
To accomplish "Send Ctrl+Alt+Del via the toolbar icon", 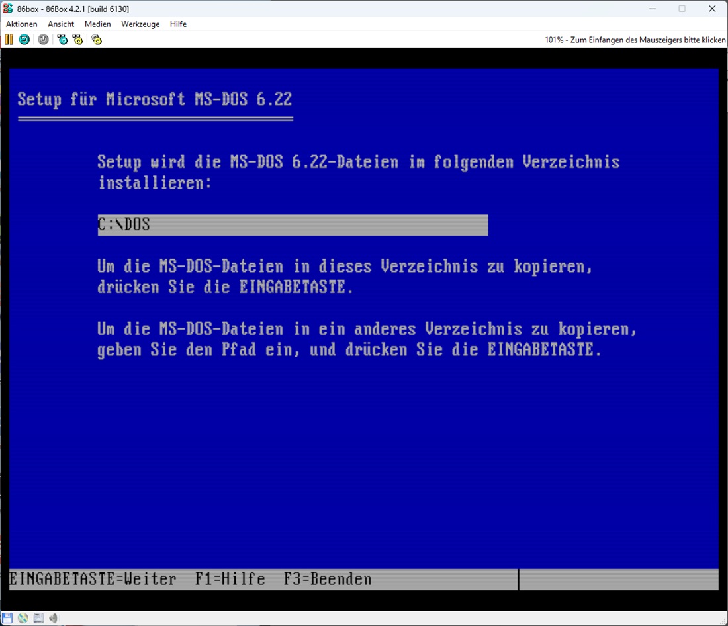I will pos(62,40).
